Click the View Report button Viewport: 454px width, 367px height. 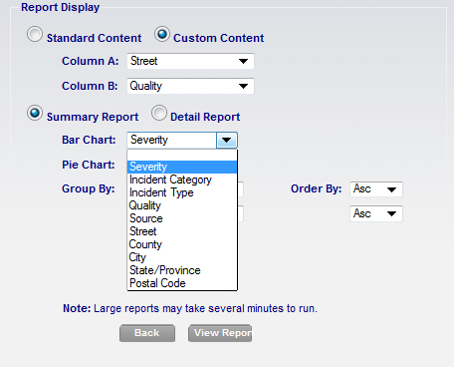click(x=220, y=333)
